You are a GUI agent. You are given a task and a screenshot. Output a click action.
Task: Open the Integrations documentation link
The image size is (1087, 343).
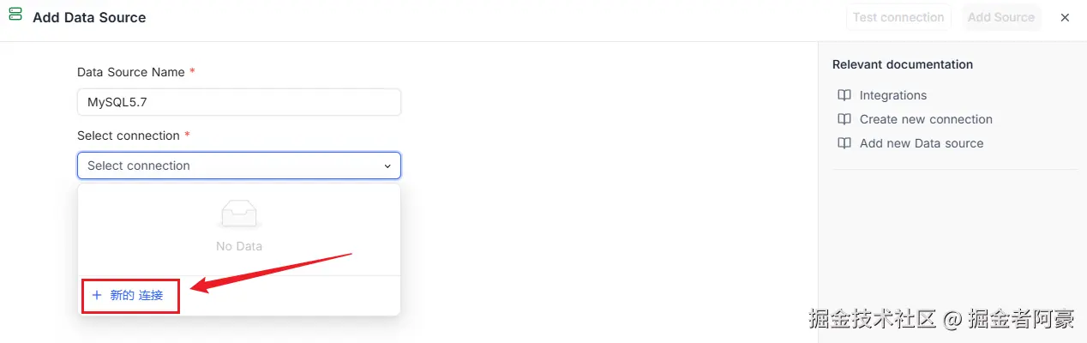click(x=893, y=95)
